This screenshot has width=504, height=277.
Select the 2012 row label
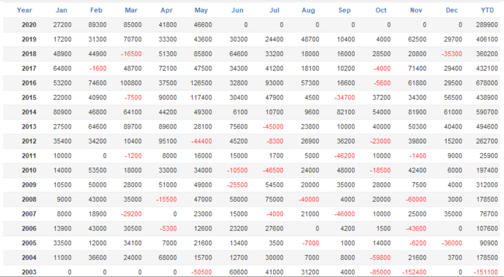tap(29, 141)
